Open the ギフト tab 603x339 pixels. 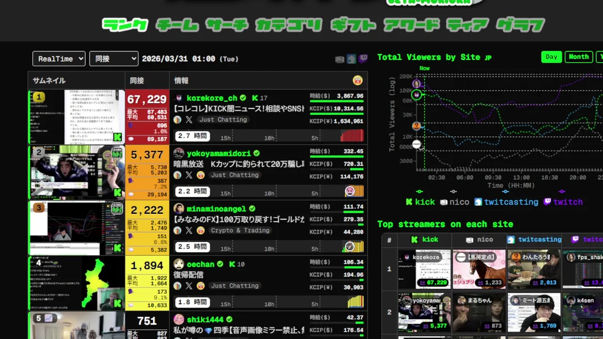pos(353,24)
